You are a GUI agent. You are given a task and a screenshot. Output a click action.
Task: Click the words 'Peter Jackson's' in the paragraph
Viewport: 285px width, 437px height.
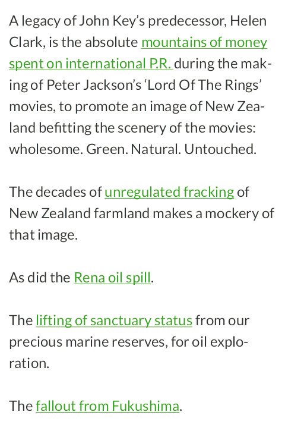(x=94, y=85)
